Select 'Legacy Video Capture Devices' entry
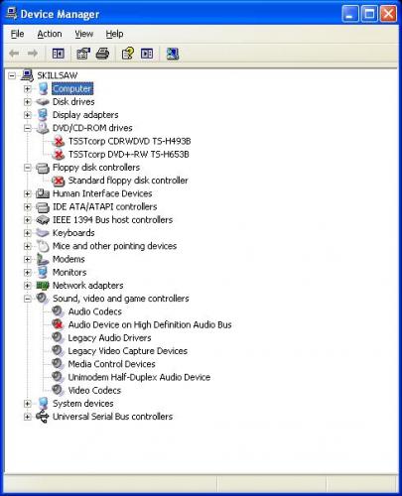The height and width of the screenshot is (496, 402). pyautogui.click(x=128, y=351)
